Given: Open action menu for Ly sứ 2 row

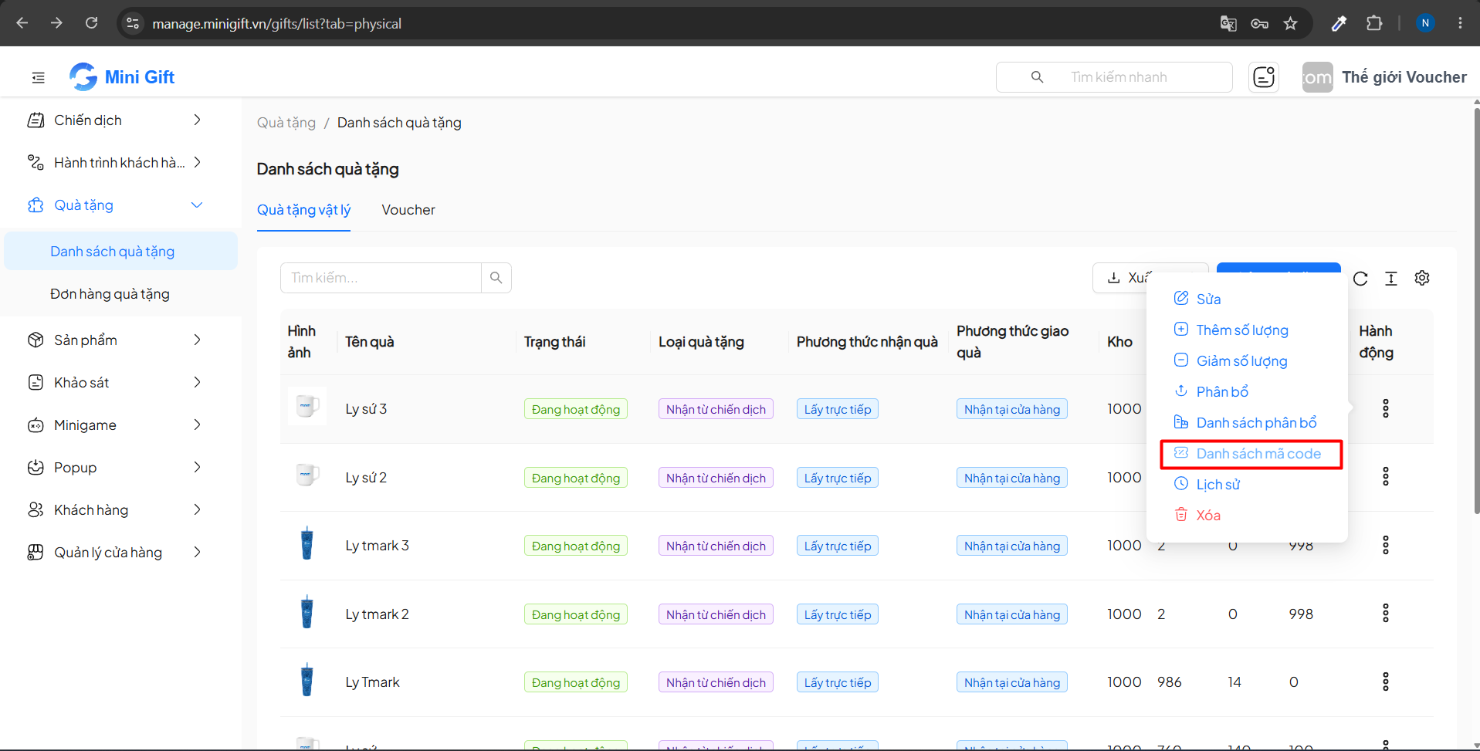Looking at the screenshot, I should pyautogui.click(x=1386, y=476).
